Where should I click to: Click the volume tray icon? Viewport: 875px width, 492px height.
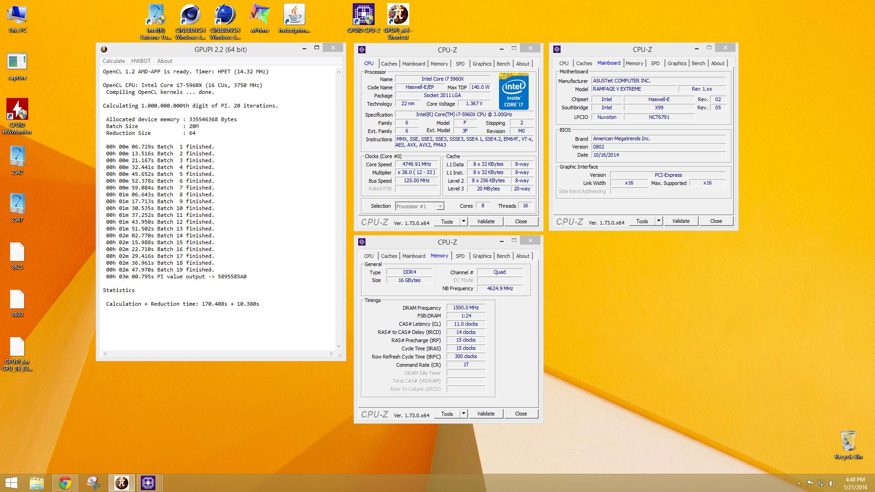tap(832, 483)
